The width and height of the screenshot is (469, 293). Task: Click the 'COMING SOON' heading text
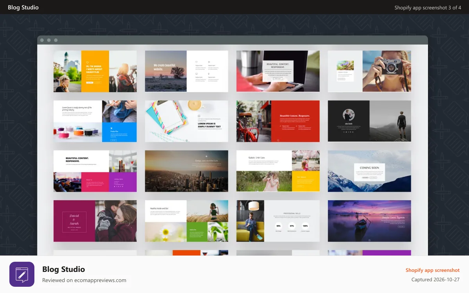369,168
